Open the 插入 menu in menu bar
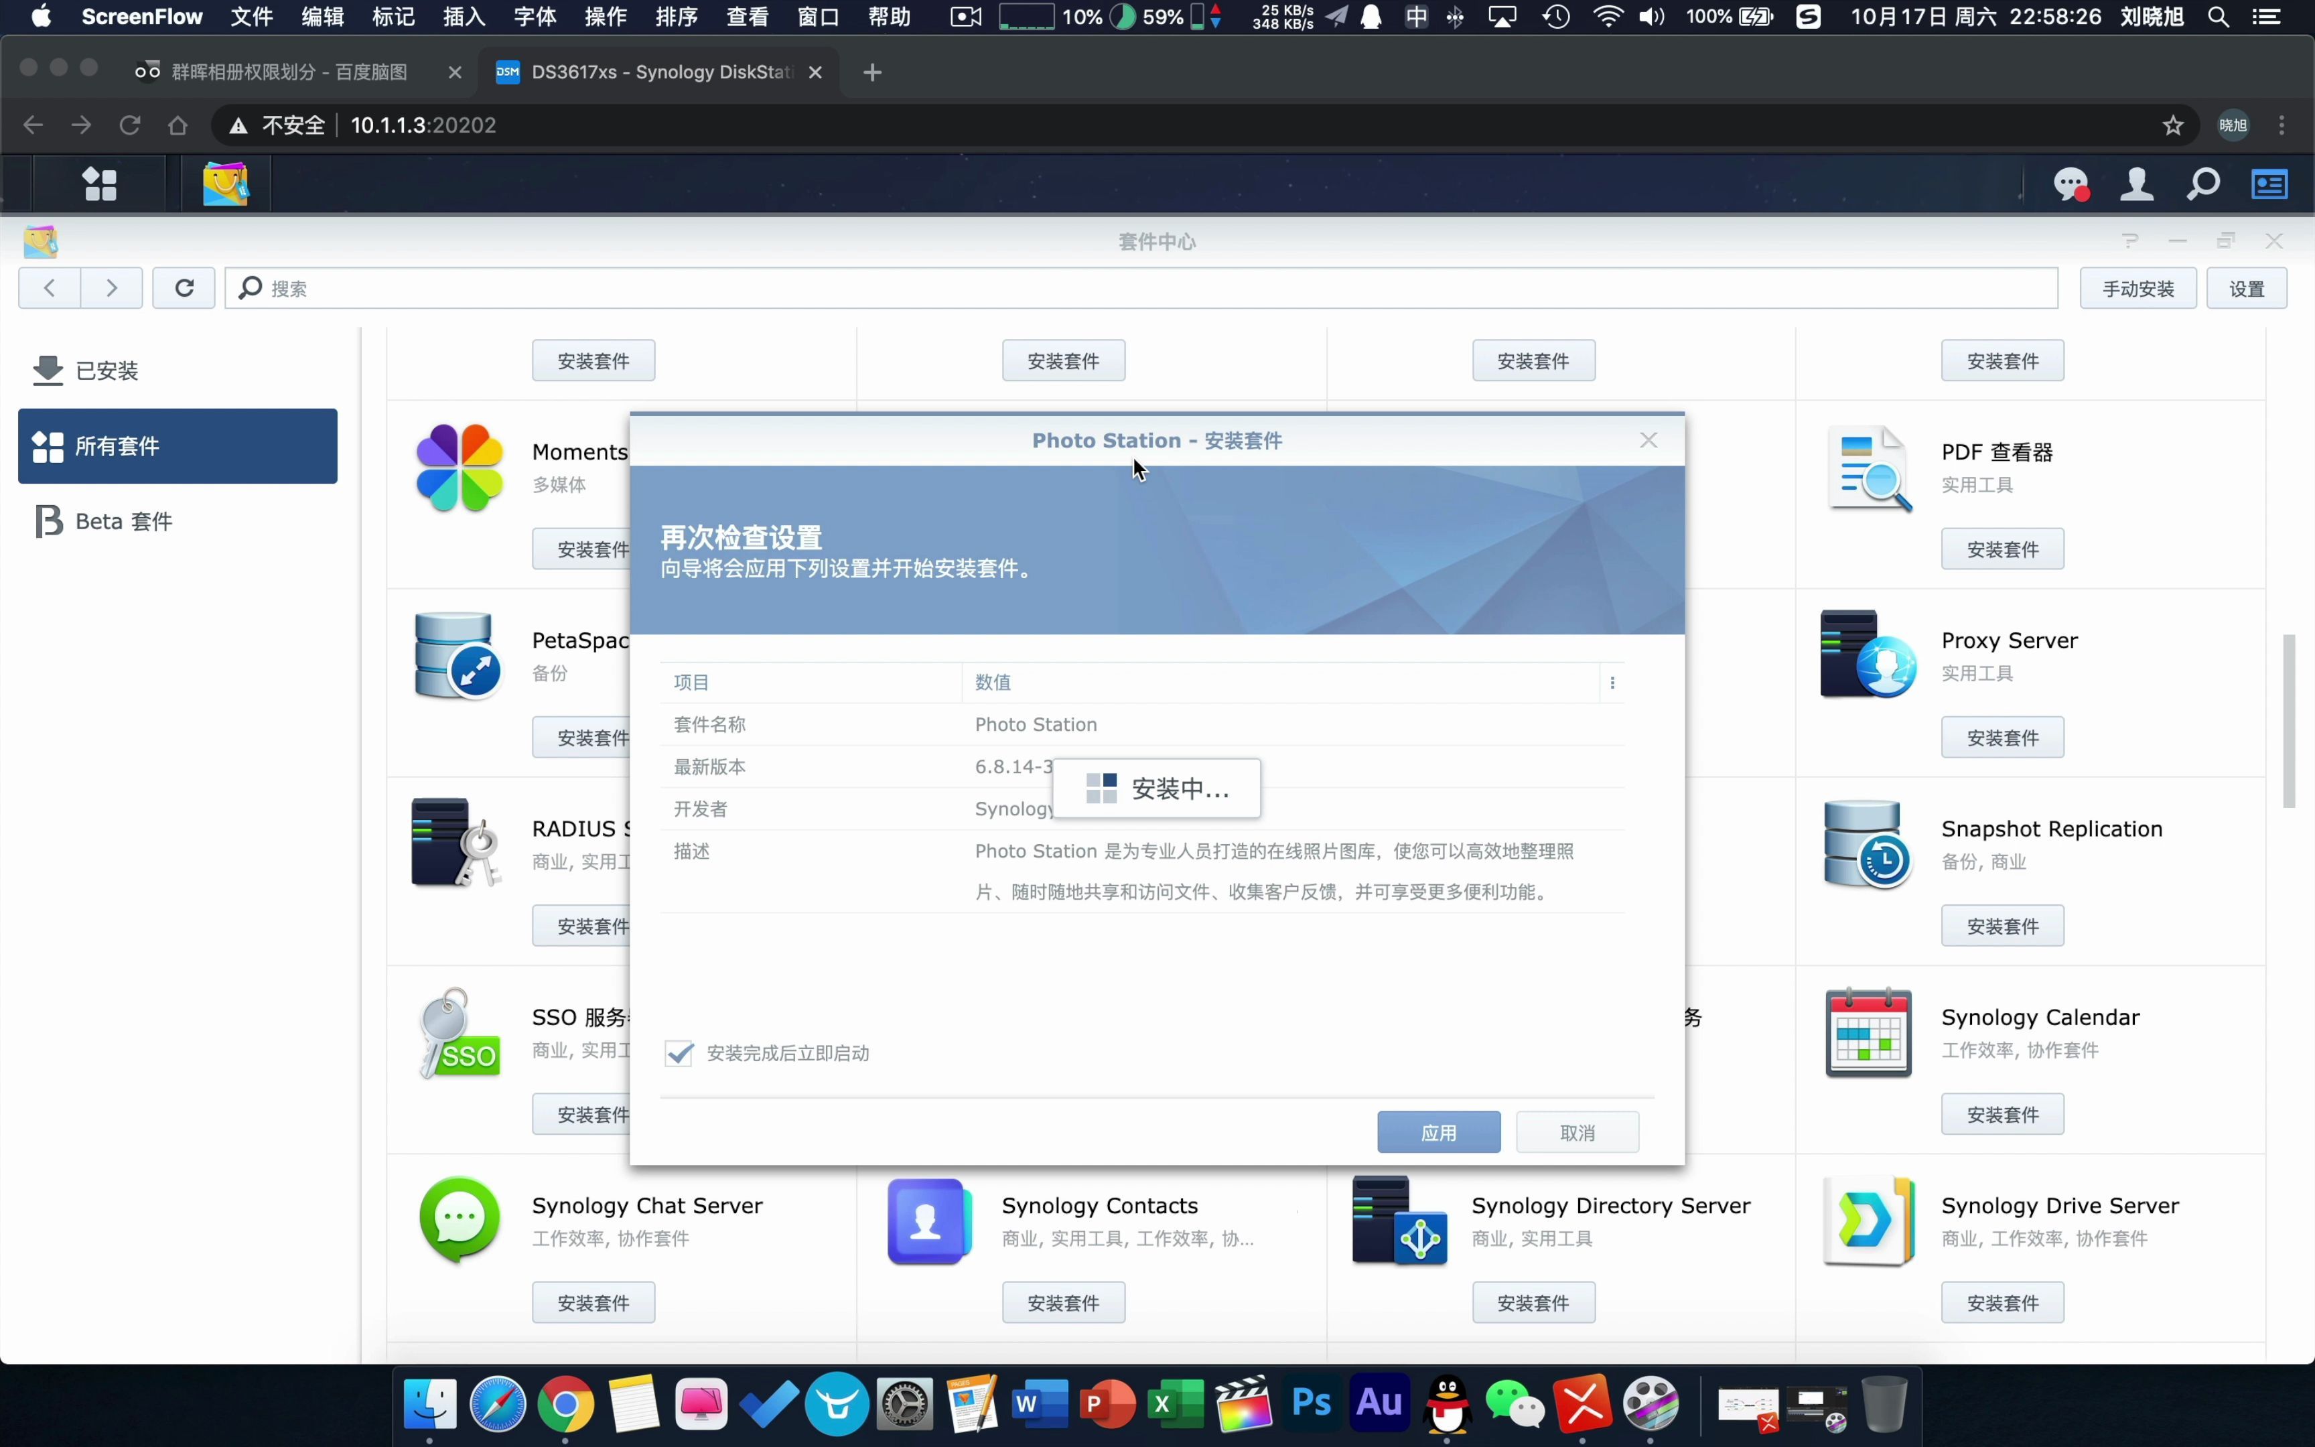Image resolution: width=2315 pixels, height=1447 pixels. point(464,17)
